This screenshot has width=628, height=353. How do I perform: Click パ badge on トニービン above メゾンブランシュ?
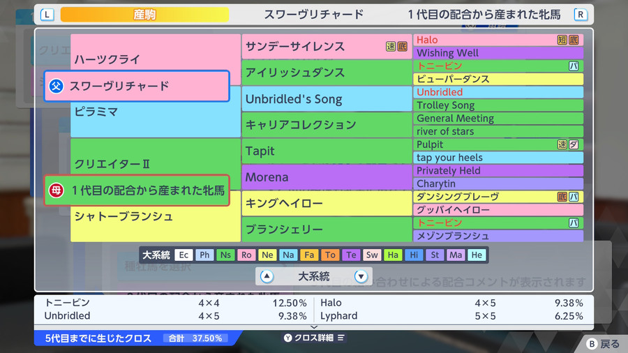click(574, 223)
